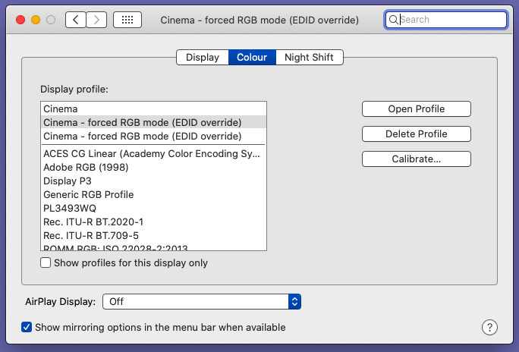Screen dimensions: 519x352
Task: Enable Show profiles for this display only
Action: (x=46, y=262)
